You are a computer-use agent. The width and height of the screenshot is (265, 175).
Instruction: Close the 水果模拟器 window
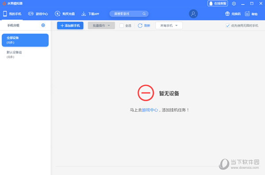pos(261,4)
